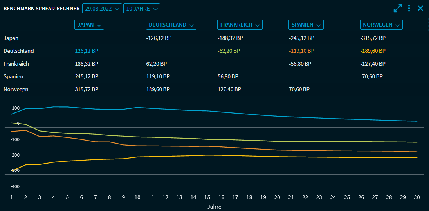Select the green -62,20 BP spread value

tap(229, 51)
